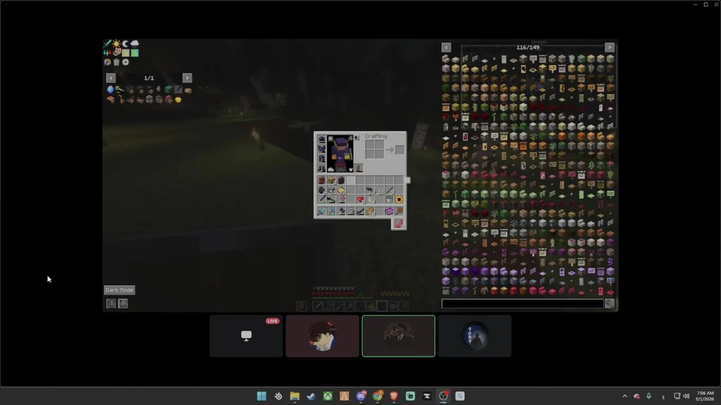Click the boots armor slot
This screenshot has width=721, height=405.
pos(322,168)
